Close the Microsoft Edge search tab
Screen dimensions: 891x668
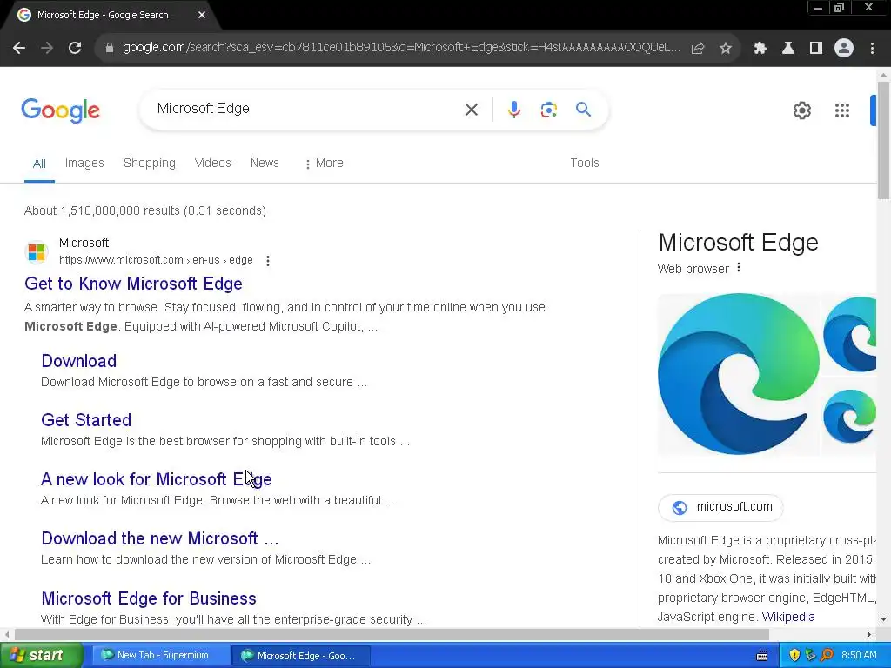(x=202, y=16)
